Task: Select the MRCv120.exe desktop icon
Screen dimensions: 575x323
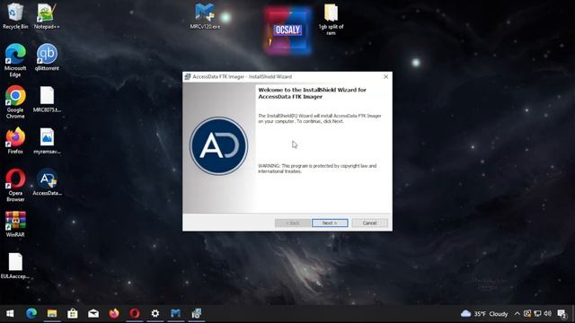Action: 205,16
